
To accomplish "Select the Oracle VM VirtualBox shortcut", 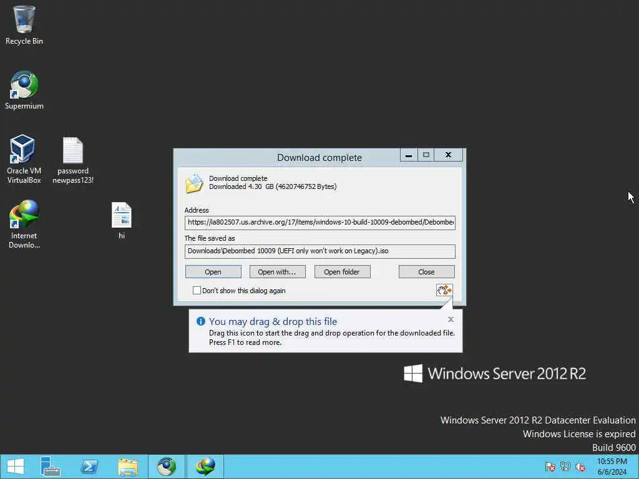I will point(24,159).
